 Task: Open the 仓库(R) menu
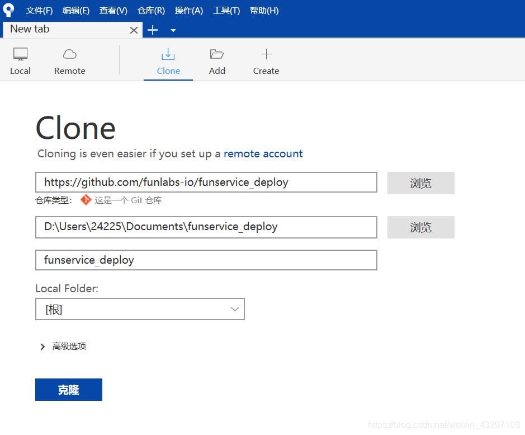(151, 11)
